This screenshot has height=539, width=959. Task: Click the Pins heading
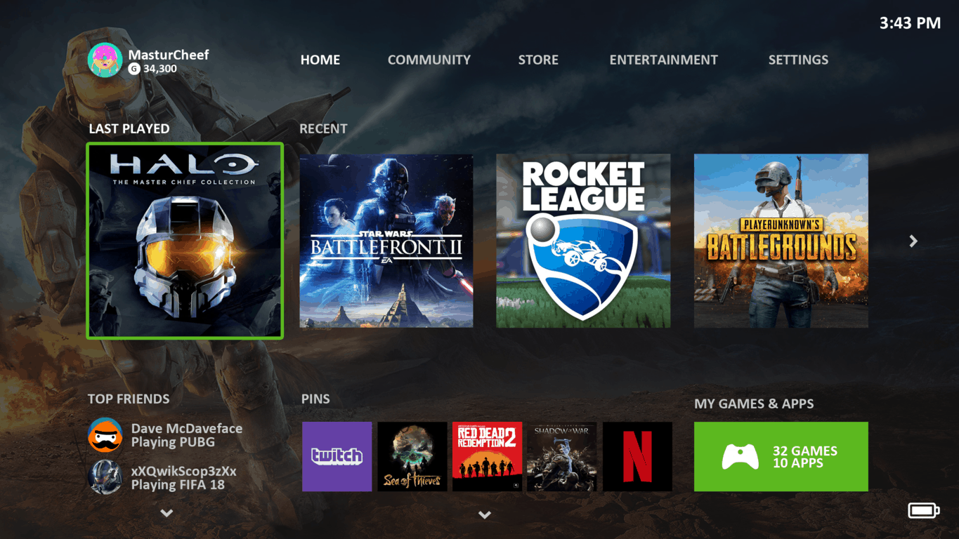315,399
